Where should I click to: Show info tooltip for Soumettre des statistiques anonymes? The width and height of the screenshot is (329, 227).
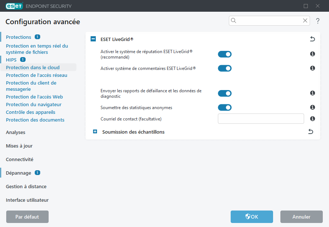[312, 107]
